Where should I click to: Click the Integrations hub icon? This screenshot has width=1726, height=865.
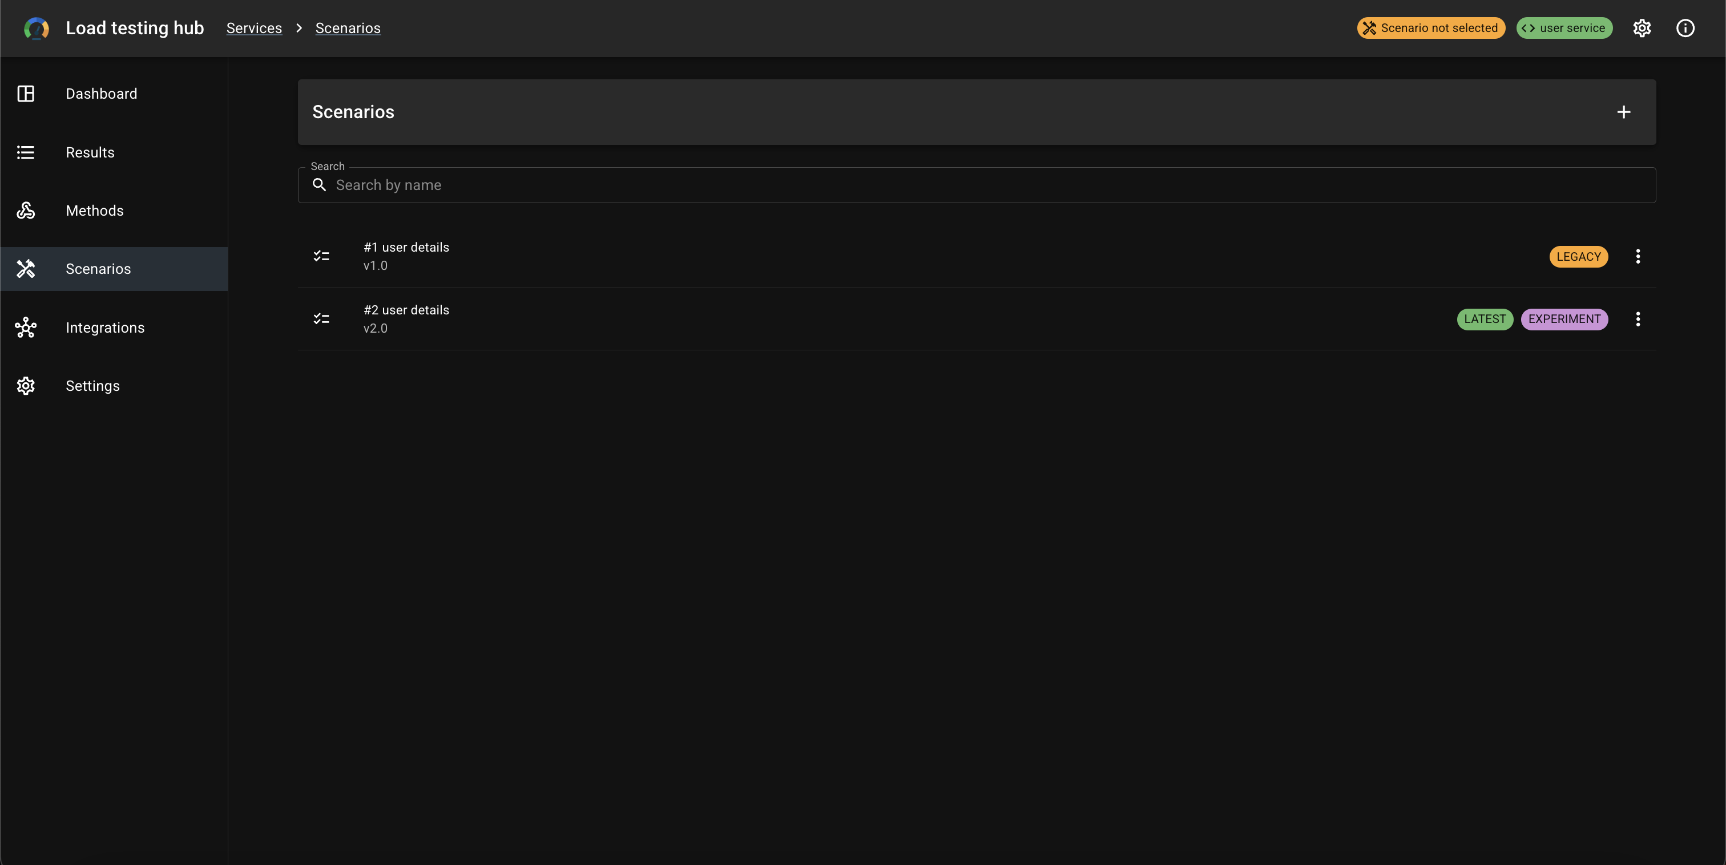tap(26, 328)
